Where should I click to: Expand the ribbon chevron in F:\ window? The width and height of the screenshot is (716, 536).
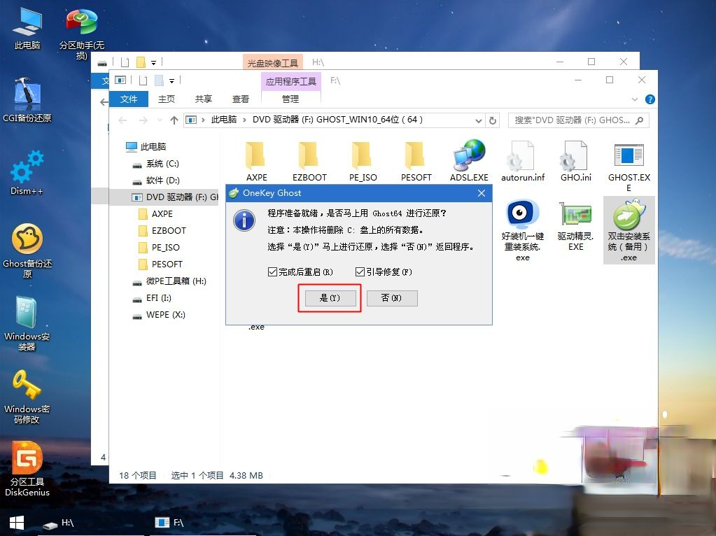pyautogui.click(x=634, y=99)
